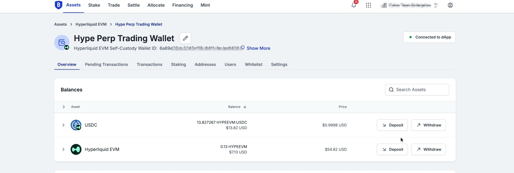Switch to the Users tab
Viewport: 514px width, 173px height.
coord(230,64)
